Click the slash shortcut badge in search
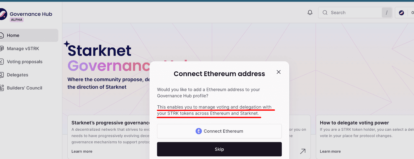 click(387, 13)
